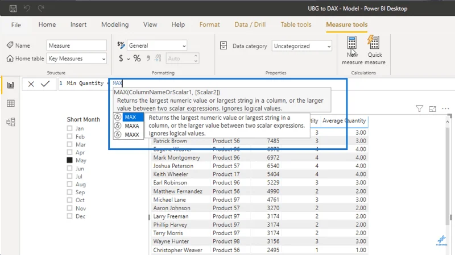Screen dimensions: 455x255
Task: Check the Jan month checkbox
Action: tap(69, 128)
